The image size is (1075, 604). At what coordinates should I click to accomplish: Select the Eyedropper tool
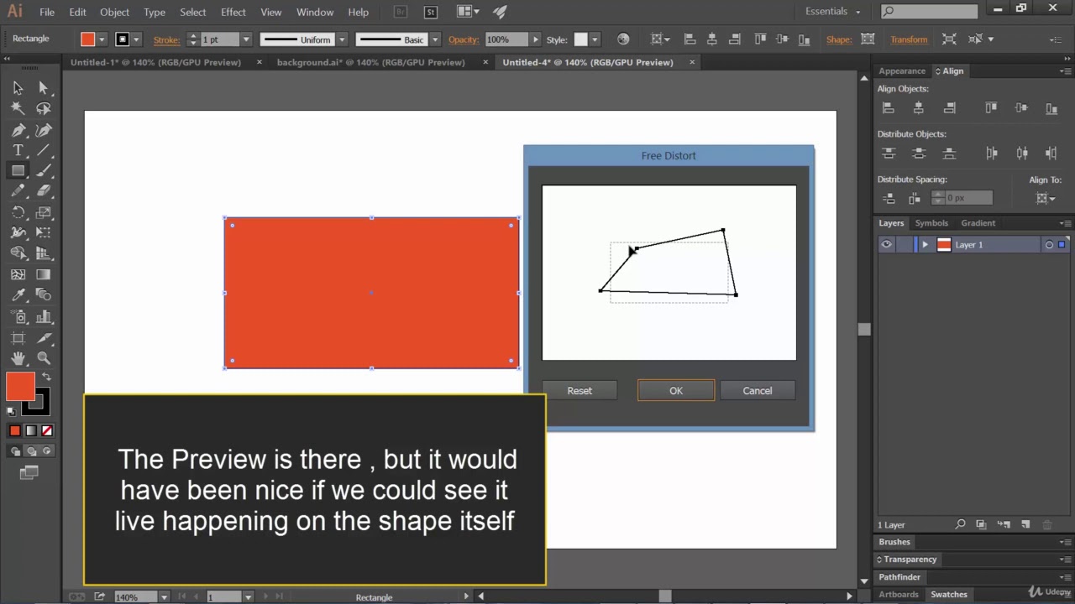(18, 295)
